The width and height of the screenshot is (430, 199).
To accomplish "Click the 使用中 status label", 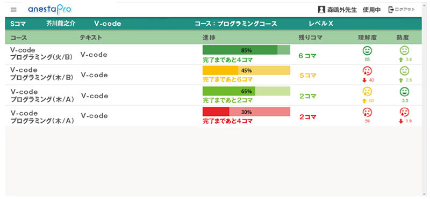I will tap(371, 10).
